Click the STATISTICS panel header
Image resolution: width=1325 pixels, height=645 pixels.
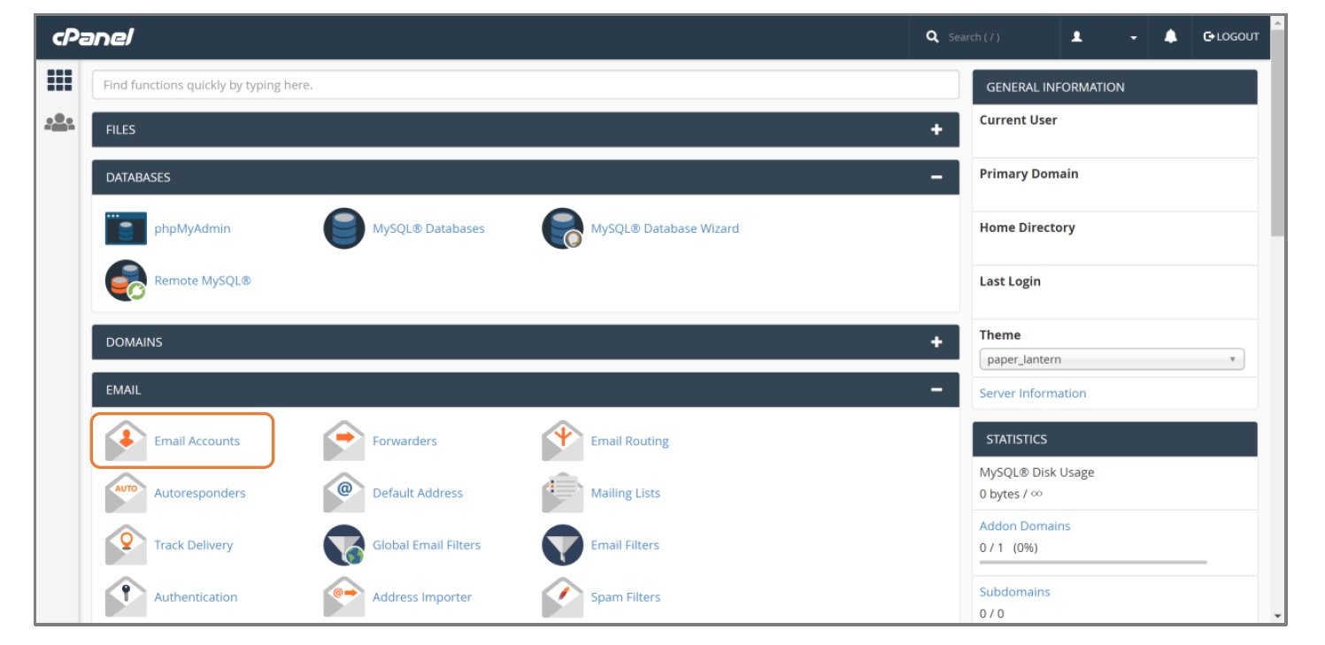1114,439
